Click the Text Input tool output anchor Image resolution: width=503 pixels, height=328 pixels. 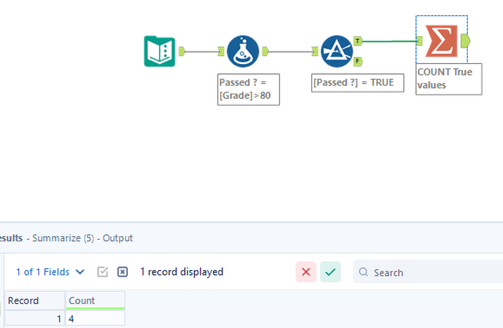tap(182, 51)
